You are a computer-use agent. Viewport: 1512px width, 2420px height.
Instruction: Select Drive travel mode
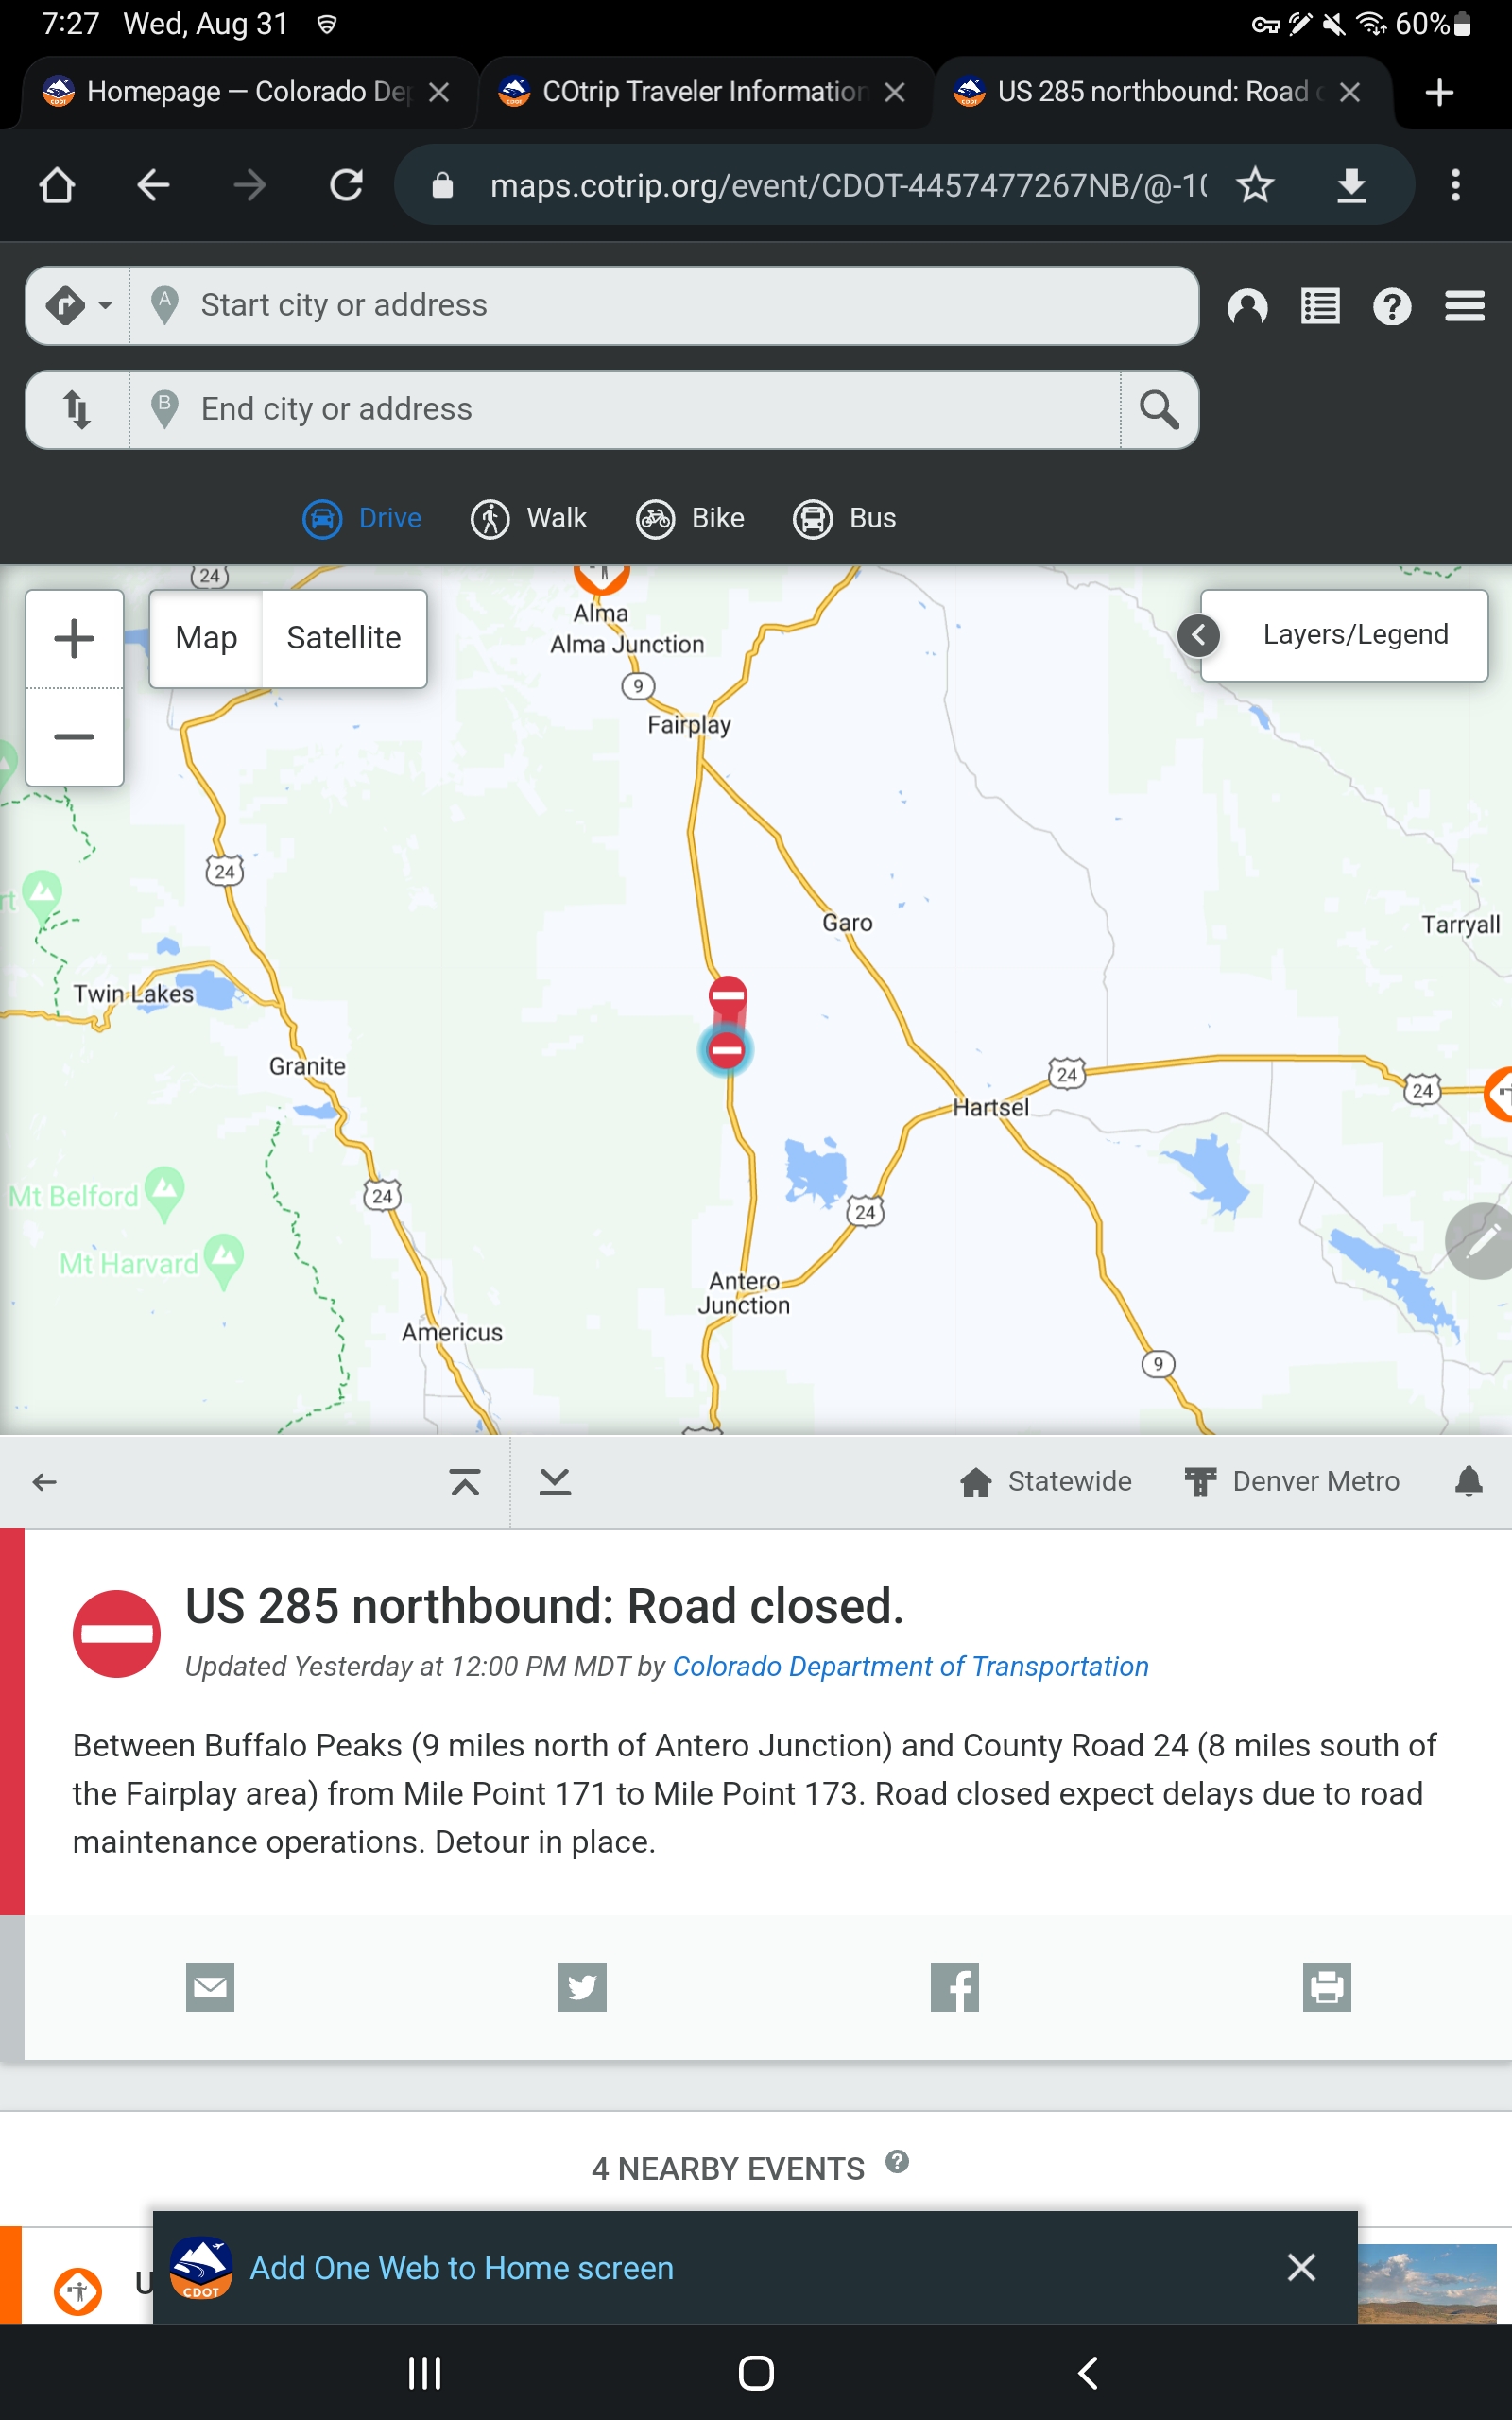pyautogui.click(x=362, y=518)
